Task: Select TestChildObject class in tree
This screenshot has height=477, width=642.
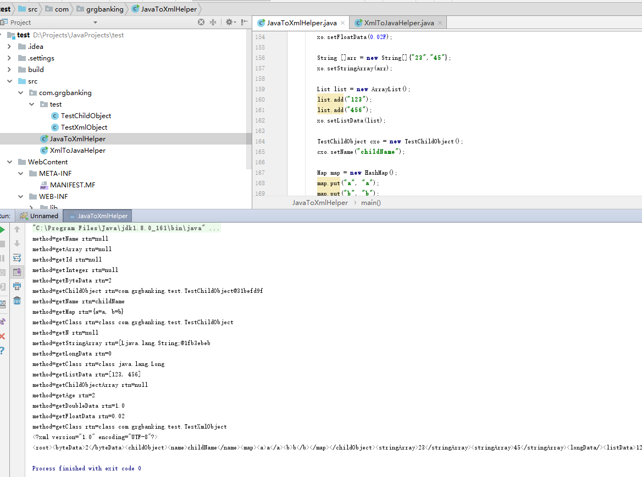Action: pos(86,116)
